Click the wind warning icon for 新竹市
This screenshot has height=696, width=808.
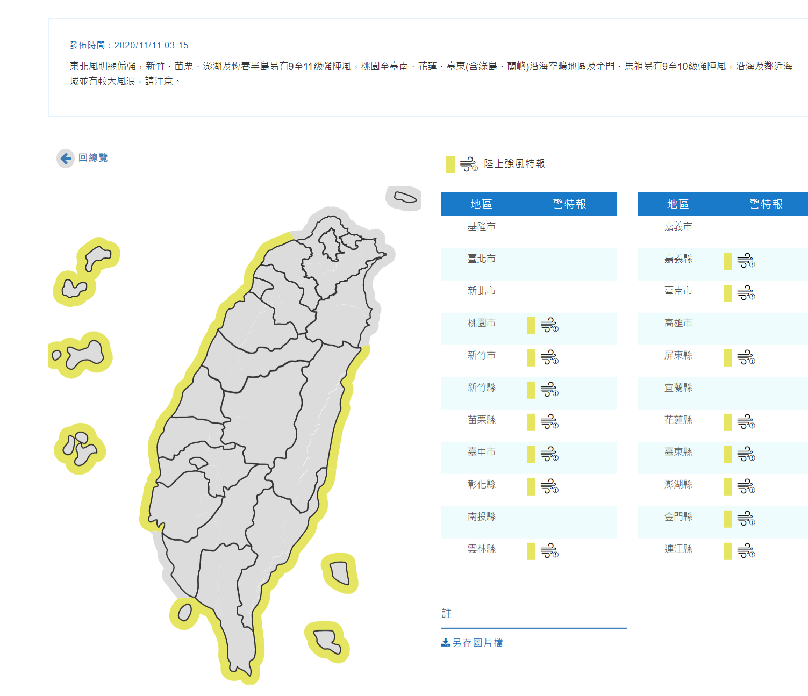click(x=549, y=357)
